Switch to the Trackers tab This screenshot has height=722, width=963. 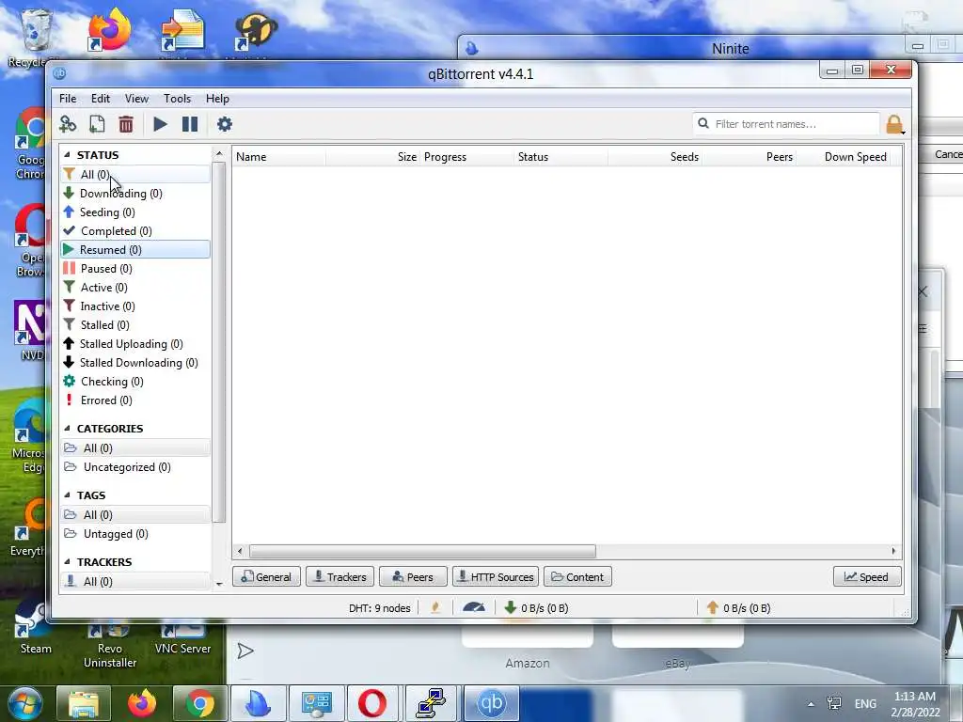click(339, 577)
